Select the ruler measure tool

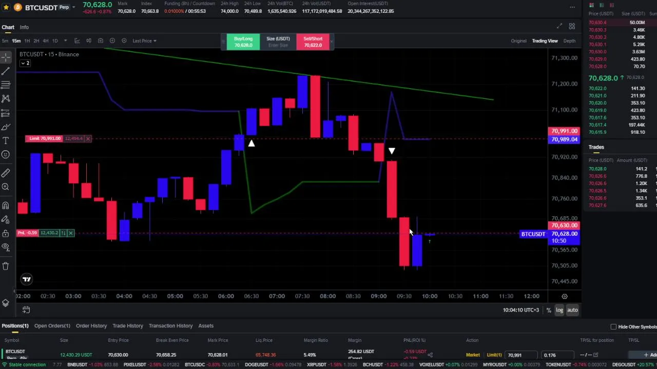pos(6,173)
